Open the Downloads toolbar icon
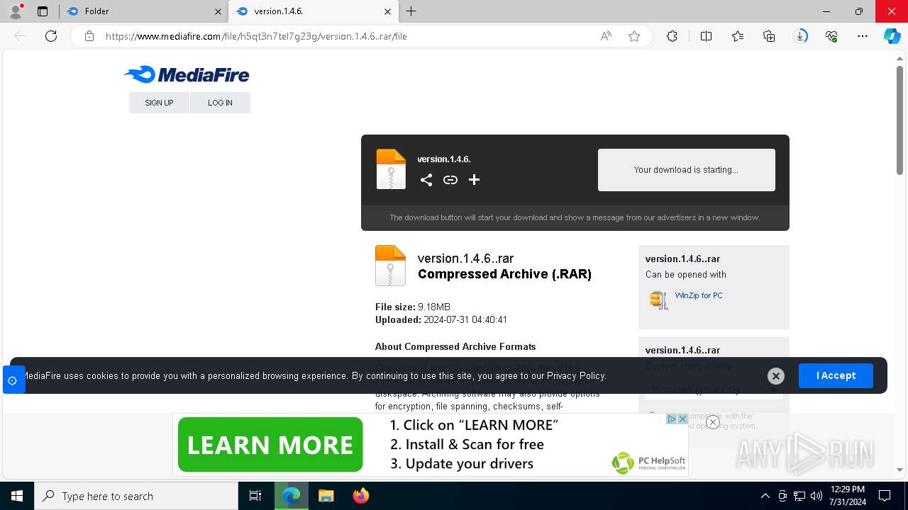The image size is (908, 510). pos(800,36)
